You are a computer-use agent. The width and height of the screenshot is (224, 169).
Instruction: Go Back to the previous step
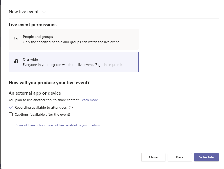[180, 157]
